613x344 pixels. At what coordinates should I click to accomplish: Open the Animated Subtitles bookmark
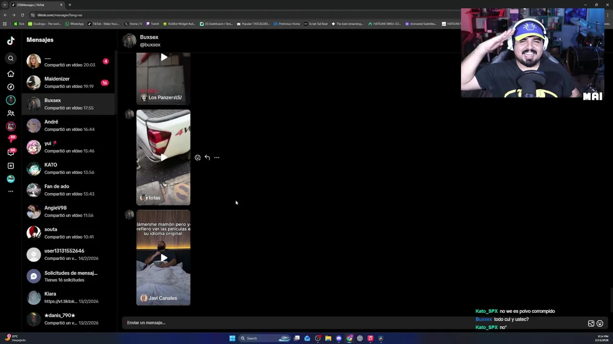(421, 23)
